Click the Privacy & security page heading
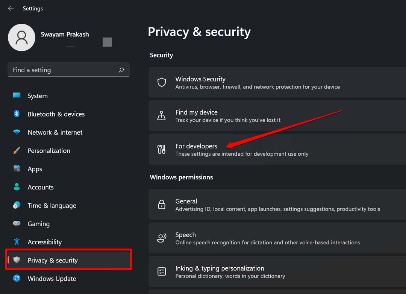This screenshot has height=294, width=406. [199, 32]
